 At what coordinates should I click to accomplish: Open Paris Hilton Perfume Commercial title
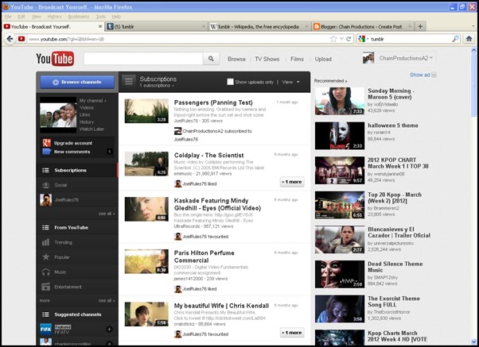click(x=204, y=256)
